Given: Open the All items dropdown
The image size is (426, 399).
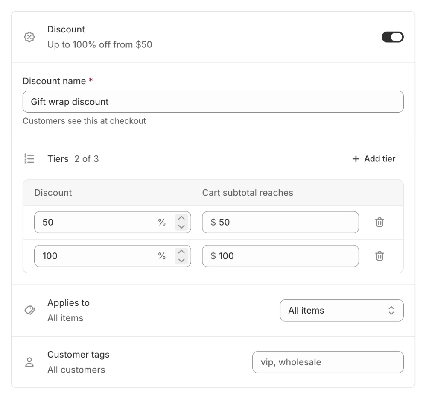Looking at the screenshot, I should pyautogui.click(x=342, y=310).
